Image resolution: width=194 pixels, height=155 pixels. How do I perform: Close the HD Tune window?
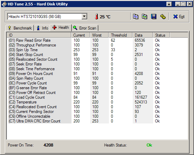[x=190, y=4]
